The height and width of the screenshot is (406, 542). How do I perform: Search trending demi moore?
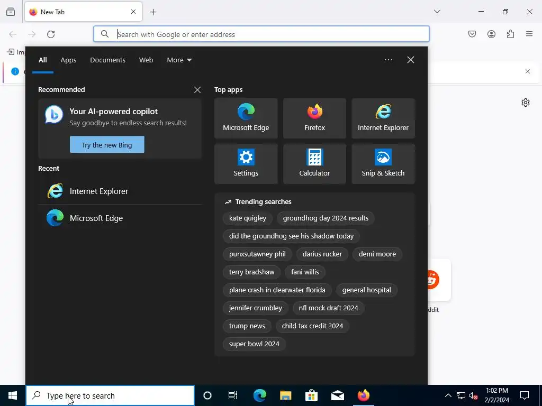(x=377, y=254)
